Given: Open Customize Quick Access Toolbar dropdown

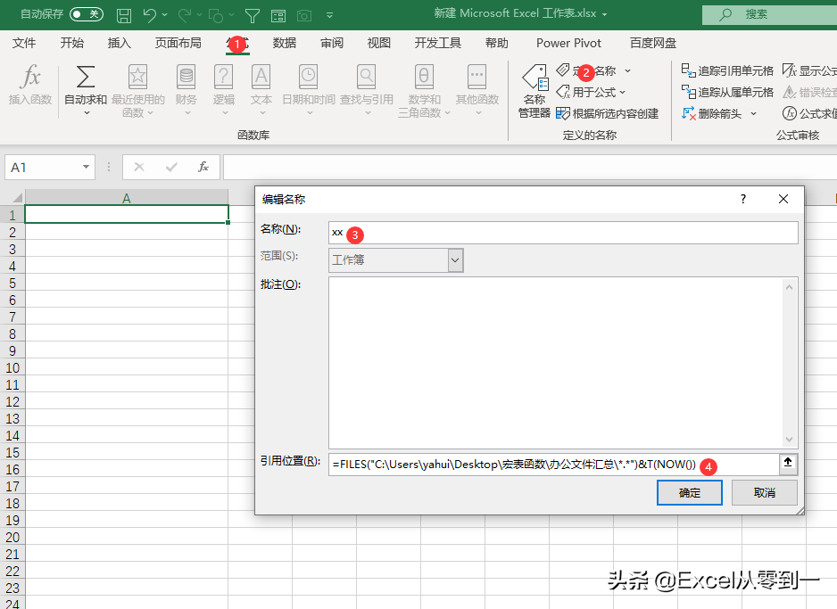Looking at the screenshot, I should [x=329, y=15].
